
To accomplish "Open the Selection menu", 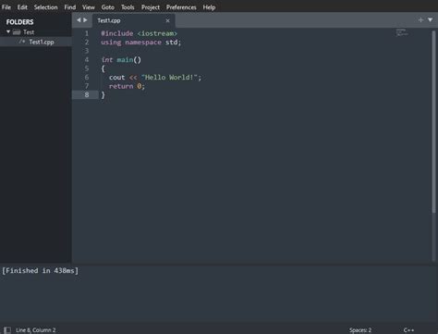I will click(x=45, y=7).
